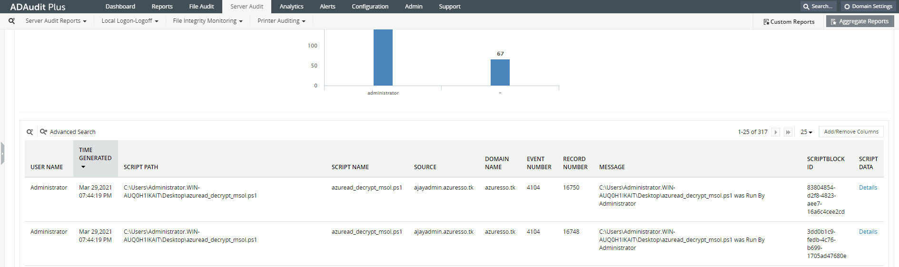Go to Configuration tab
This screenshot has height=267, width=899.
coord(370,7)
